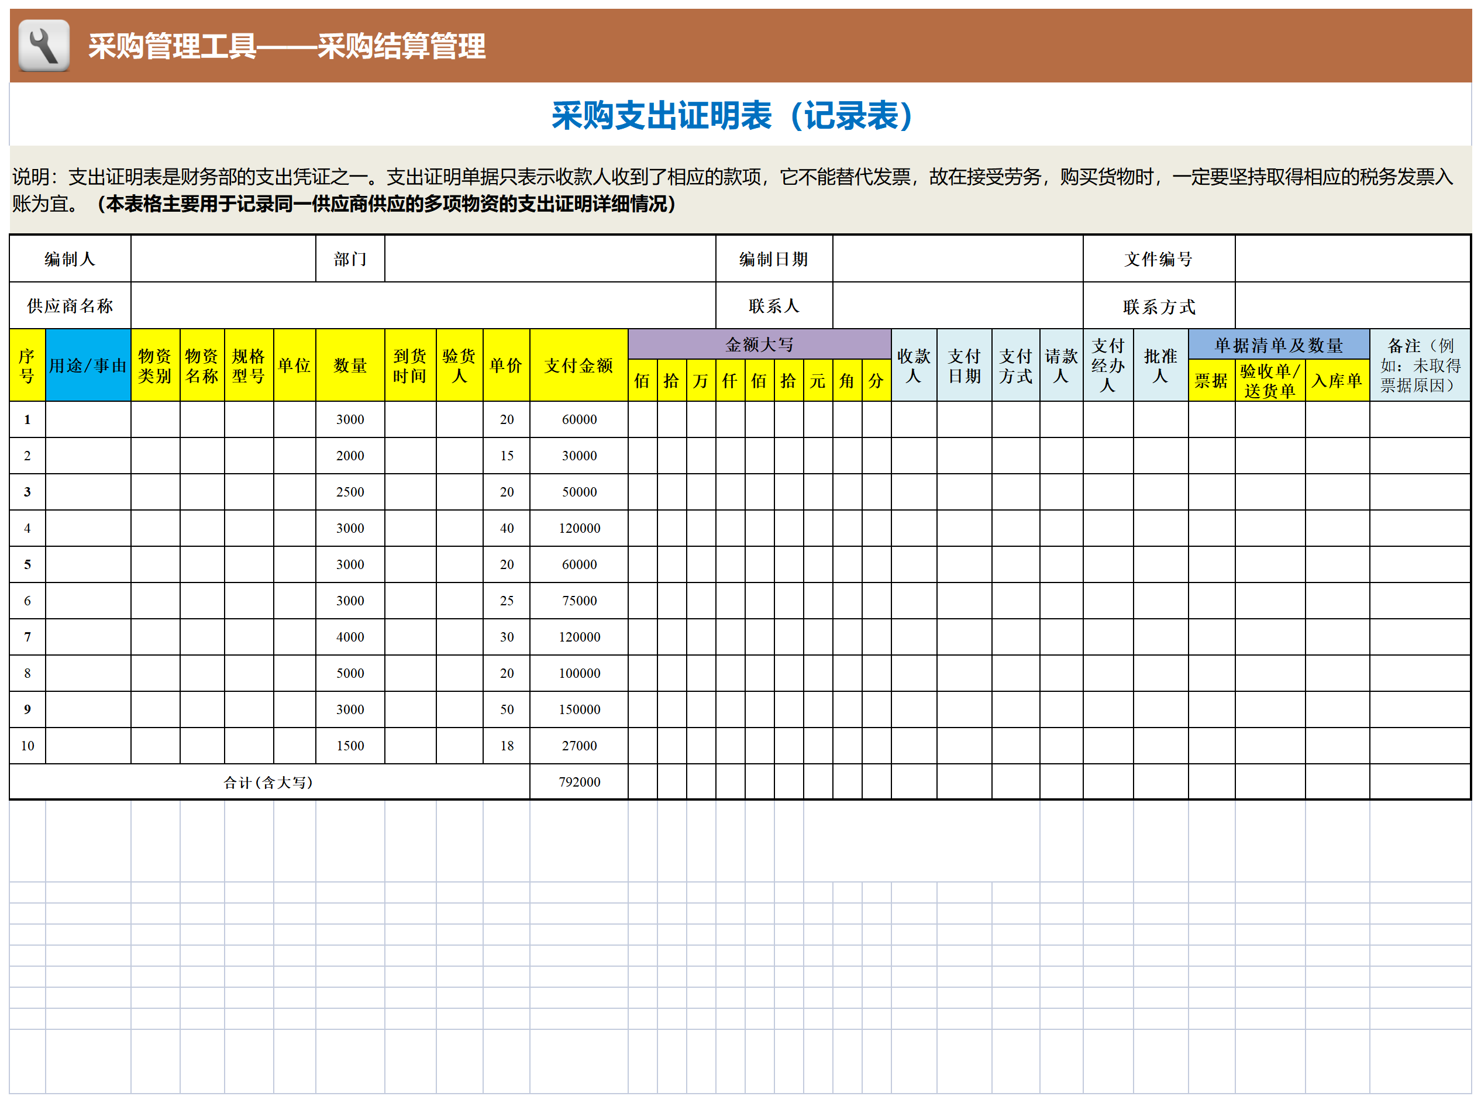Select quantity 5000 in row 8
The width and height of the screenshot is (1481, 1103).
pyautogui.click(x=350, y=673)
